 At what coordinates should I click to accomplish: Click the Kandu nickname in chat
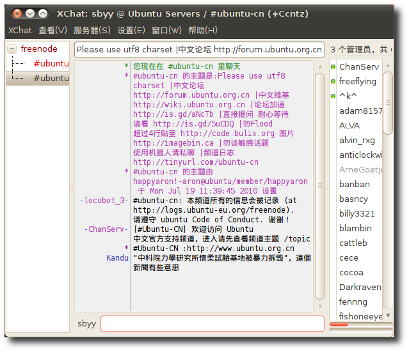click(x=117, y=257)
